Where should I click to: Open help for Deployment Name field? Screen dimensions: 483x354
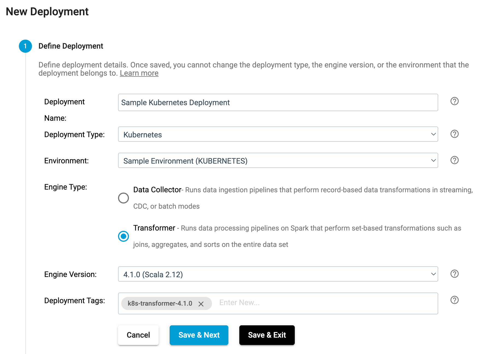[x=454, y=101]
